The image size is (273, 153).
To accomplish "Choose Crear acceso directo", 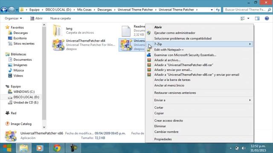I will tap(168, 121).
